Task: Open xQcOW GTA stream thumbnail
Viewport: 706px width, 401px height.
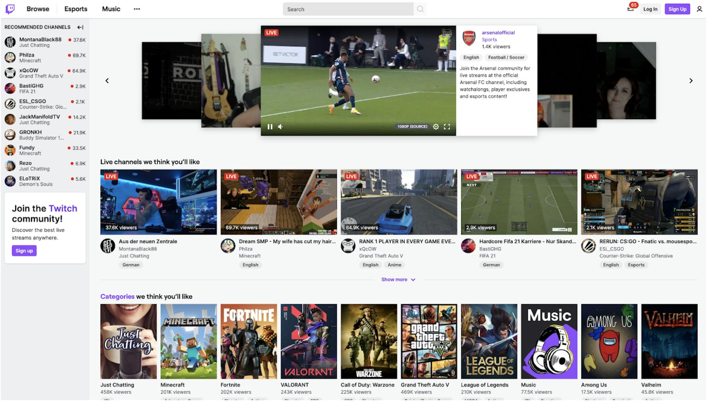Action: point(399,202)
